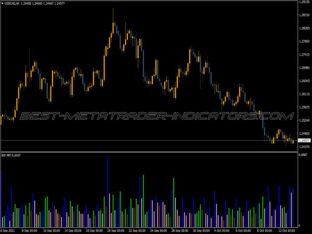
Task: Click price axis label 1.27415
Action: click(x=304, y=55)
